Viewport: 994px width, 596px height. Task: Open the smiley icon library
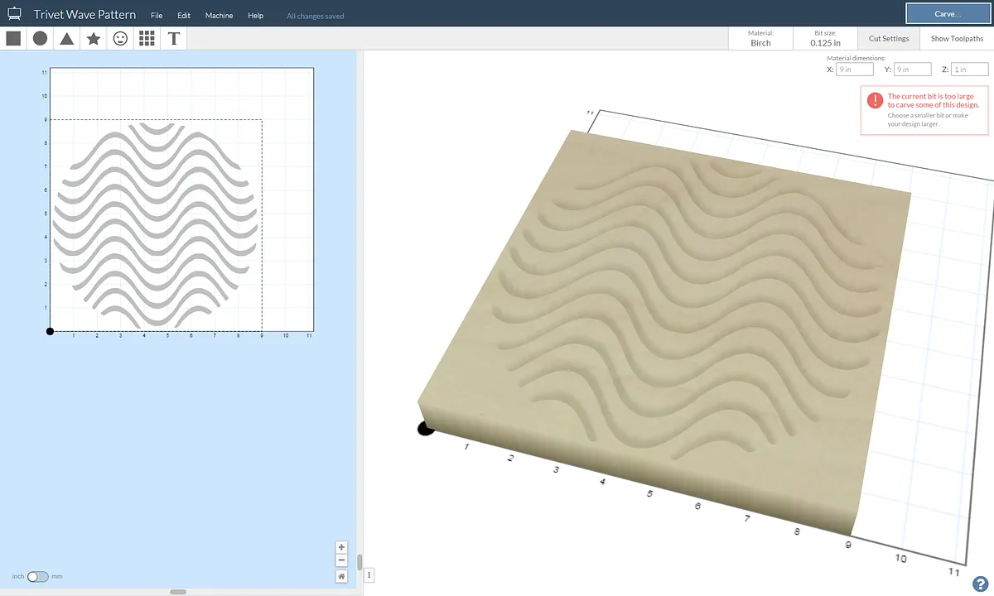click(x=120, y=38)
